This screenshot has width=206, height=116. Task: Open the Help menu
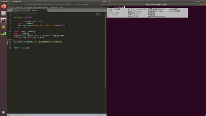tap(61, 7)
